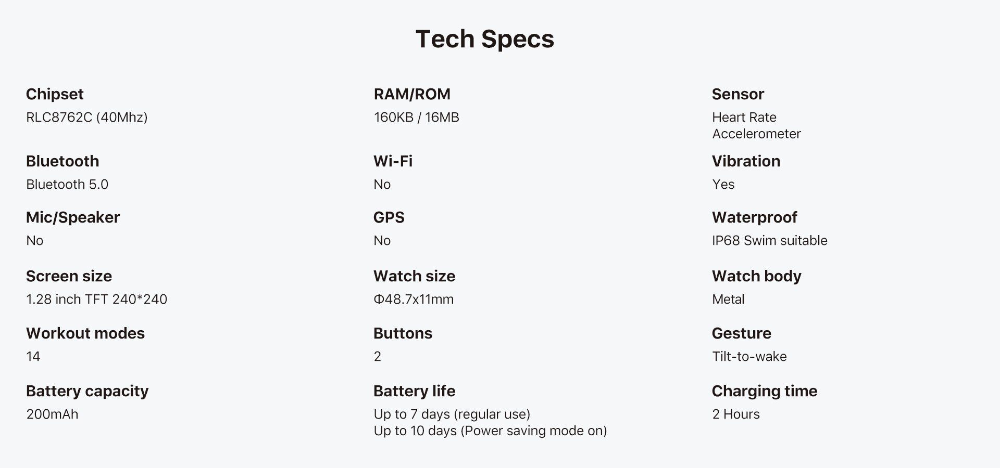Click the Chipset label
The image size is (1000, 468).
click(55, 94)
